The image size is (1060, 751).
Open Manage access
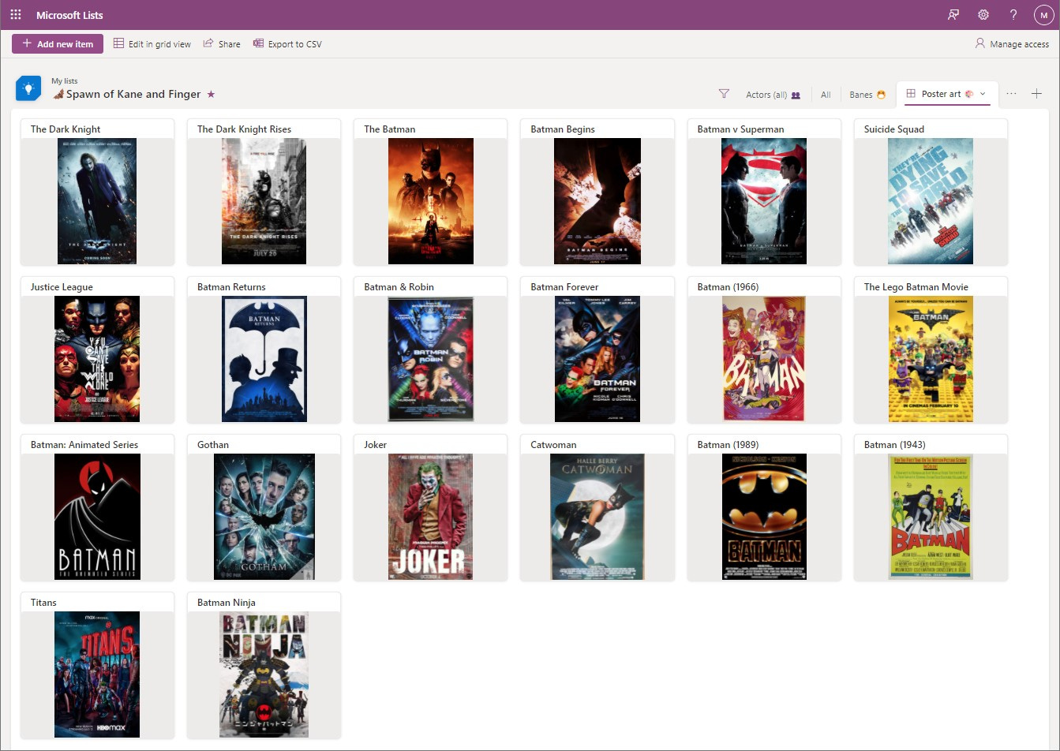pos(1012,44)
